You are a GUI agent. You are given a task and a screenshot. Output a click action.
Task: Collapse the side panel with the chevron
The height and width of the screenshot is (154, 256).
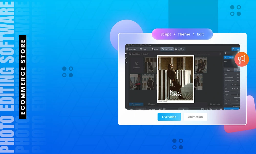coord(225,53)
